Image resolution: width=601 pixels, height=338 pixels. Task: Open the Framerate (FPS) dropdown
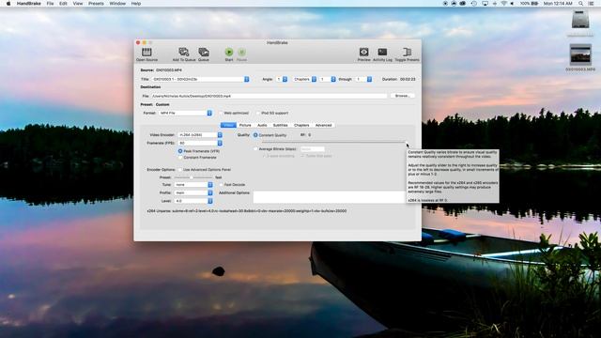[x=200, y=143]
